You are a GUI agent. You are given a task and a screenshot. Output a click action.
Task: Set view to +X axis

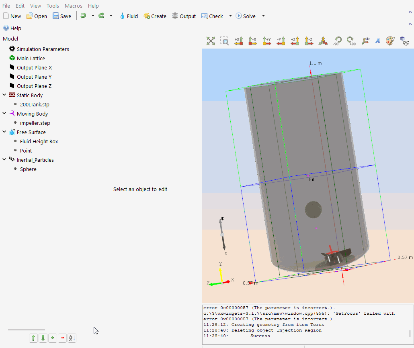point(239,41)
